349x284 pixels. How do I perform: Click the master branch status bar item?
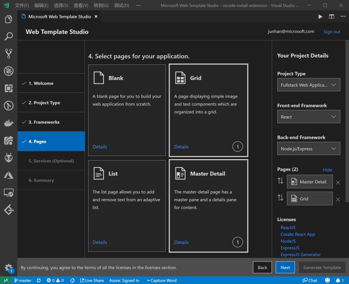coord(23,280)
